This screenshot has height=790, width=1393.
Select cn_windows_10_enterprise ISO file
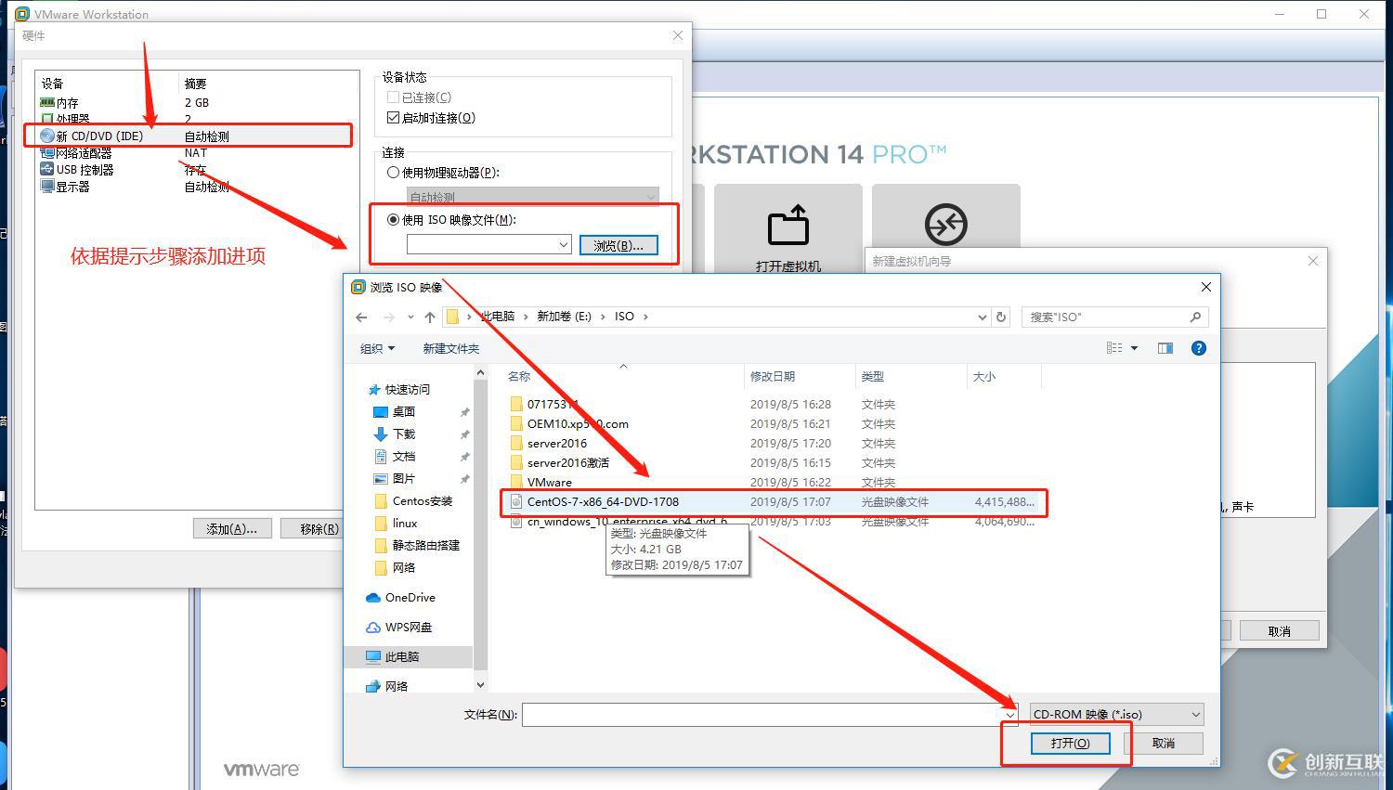[x=773, y=521]
